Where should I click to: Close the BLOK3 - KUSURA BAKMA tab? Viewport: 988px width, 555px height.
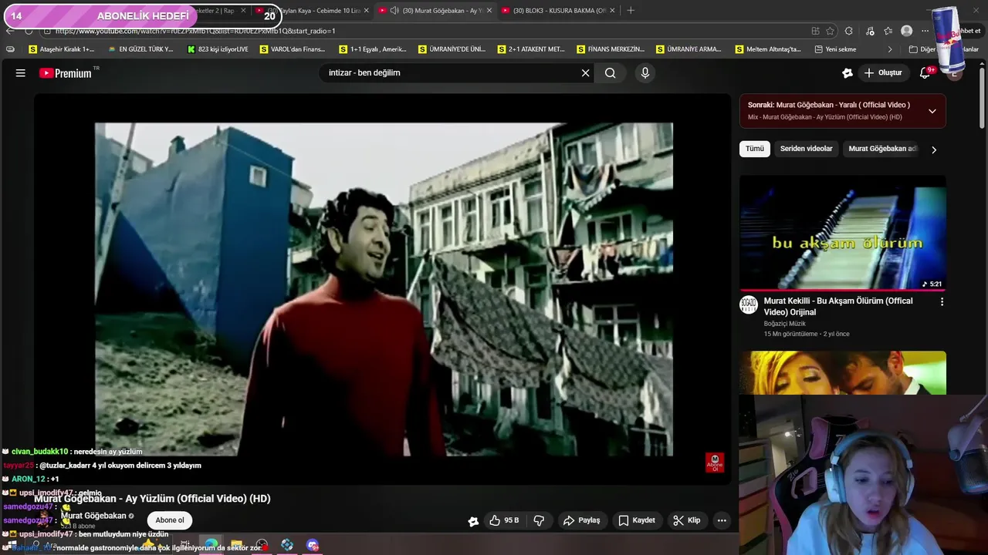(x=612, y=10)
